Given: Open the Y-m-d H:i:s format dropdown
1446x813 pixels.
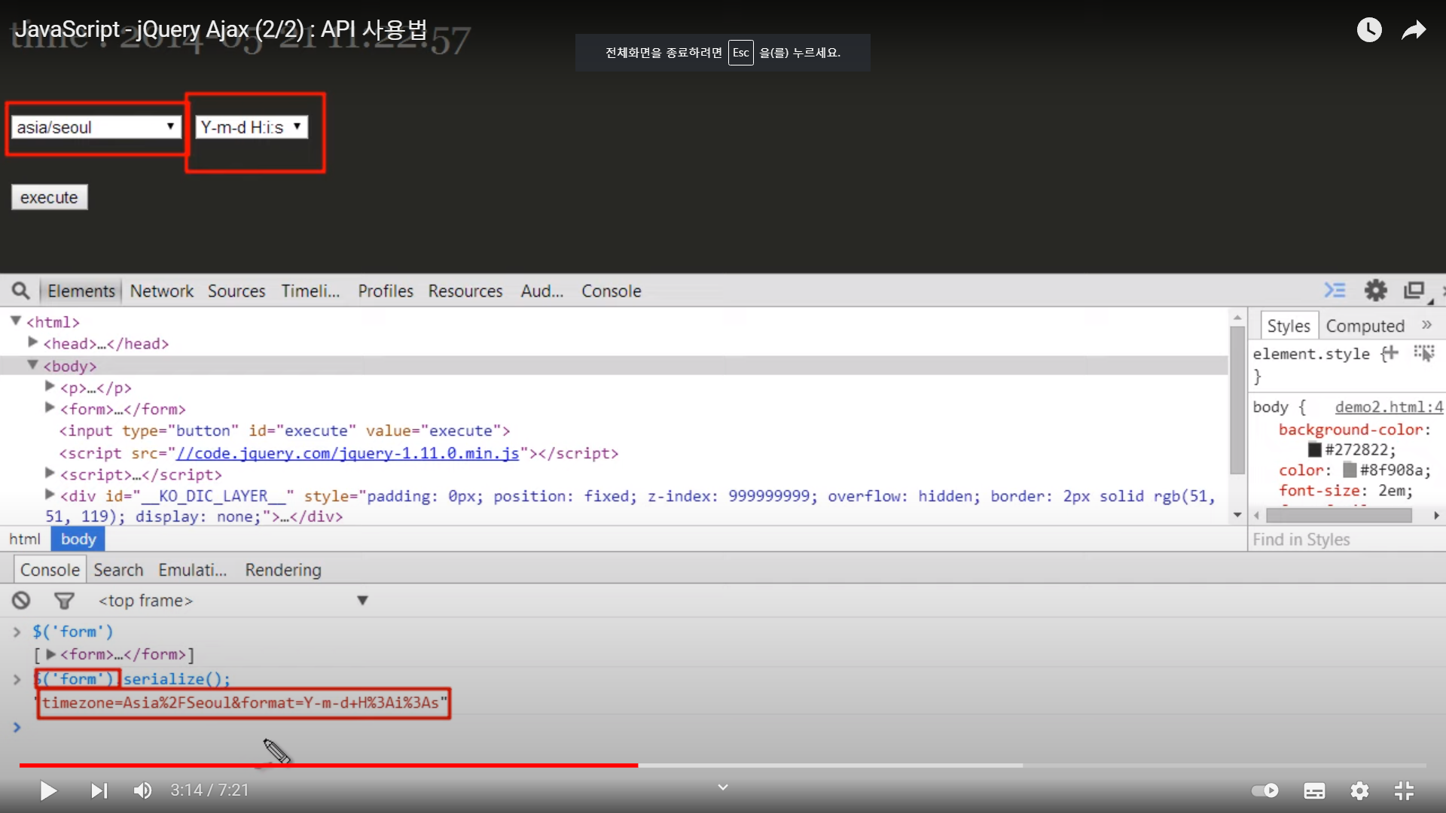Looking at the screenshot, I should (252, 127).
